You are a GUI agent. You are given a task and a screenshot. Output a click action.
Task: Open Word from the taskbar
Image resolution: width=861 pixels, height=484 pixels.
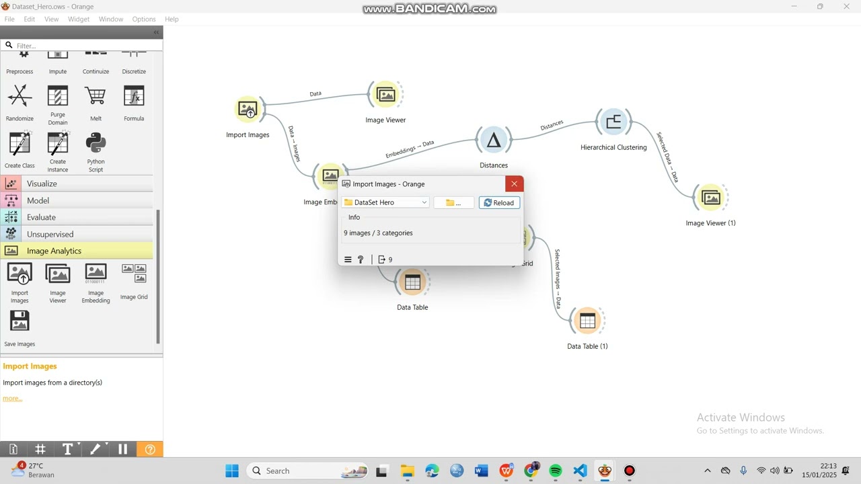[x=481, y=471]
